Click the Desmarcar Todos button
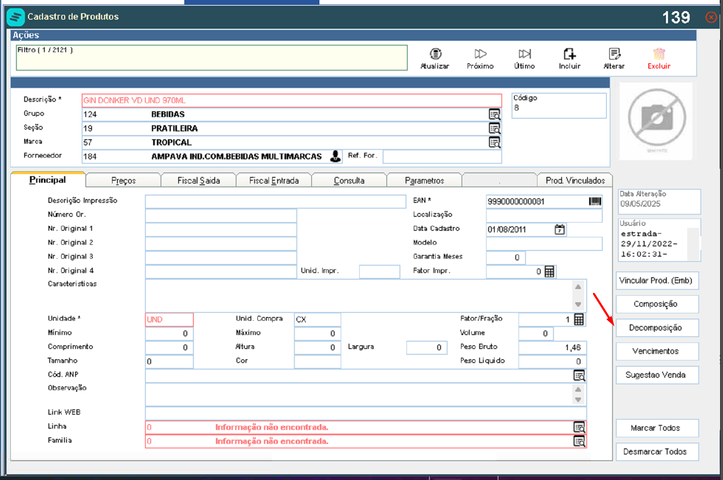The height and width of the screenshot is (480, 723). pos(657,452)
